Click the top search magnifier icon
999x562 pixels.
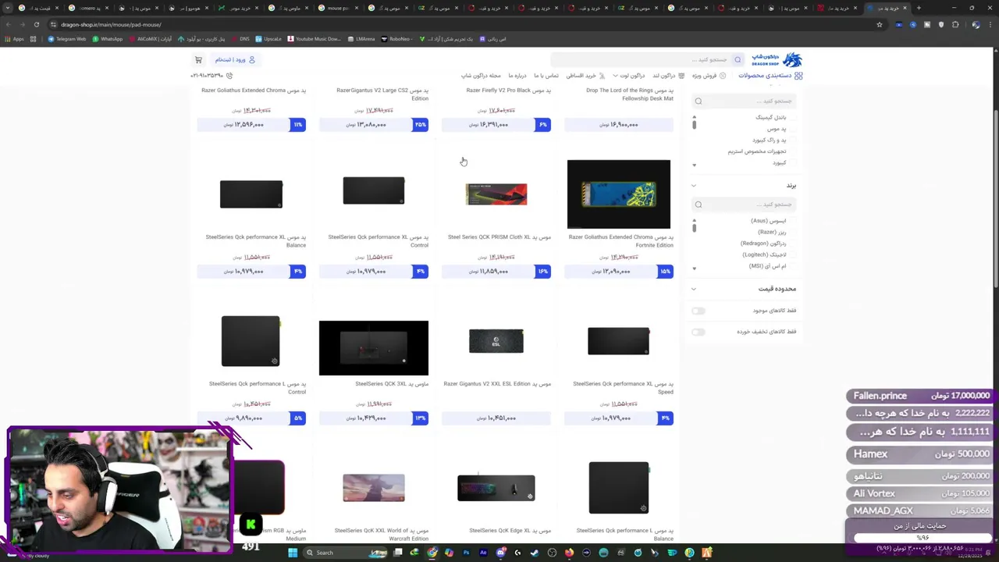(738, 59)
